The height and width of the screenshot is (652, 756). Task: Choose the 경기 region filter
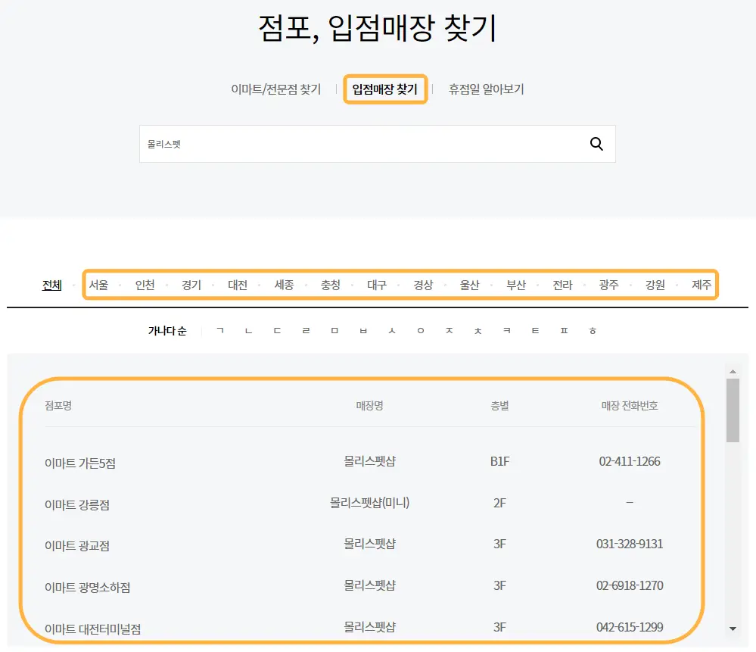[x=191, y=285]
